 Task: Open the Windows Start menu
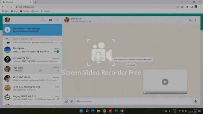81,111
